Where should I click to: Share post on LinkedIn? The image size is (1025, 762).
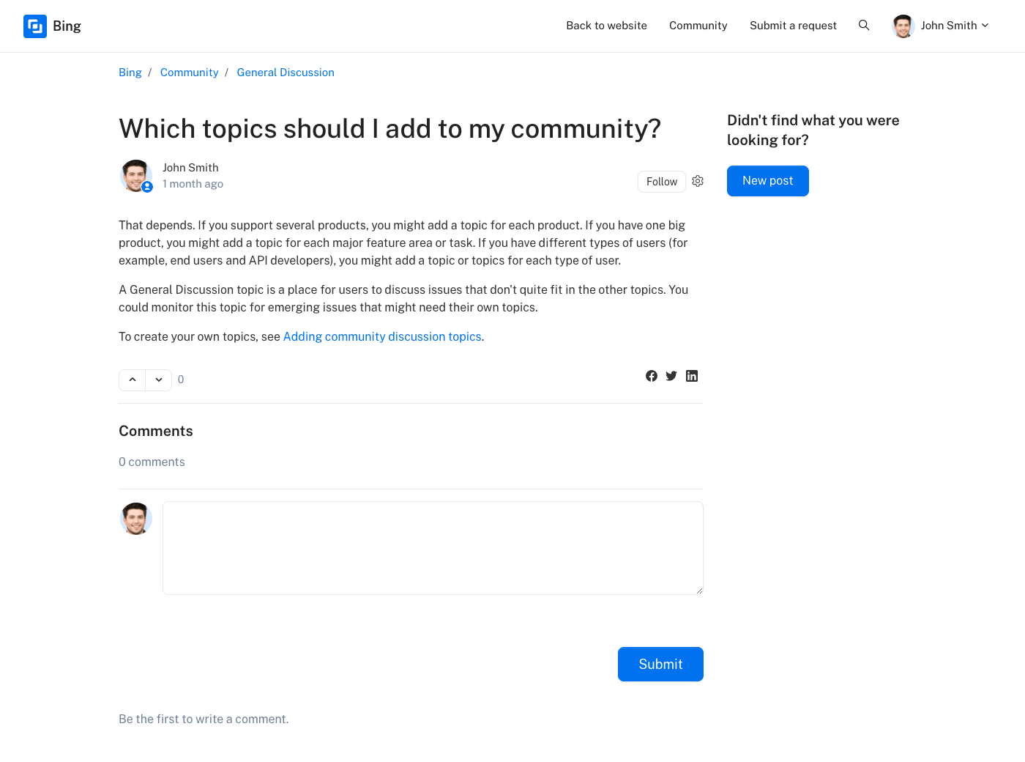coord(692,376)
